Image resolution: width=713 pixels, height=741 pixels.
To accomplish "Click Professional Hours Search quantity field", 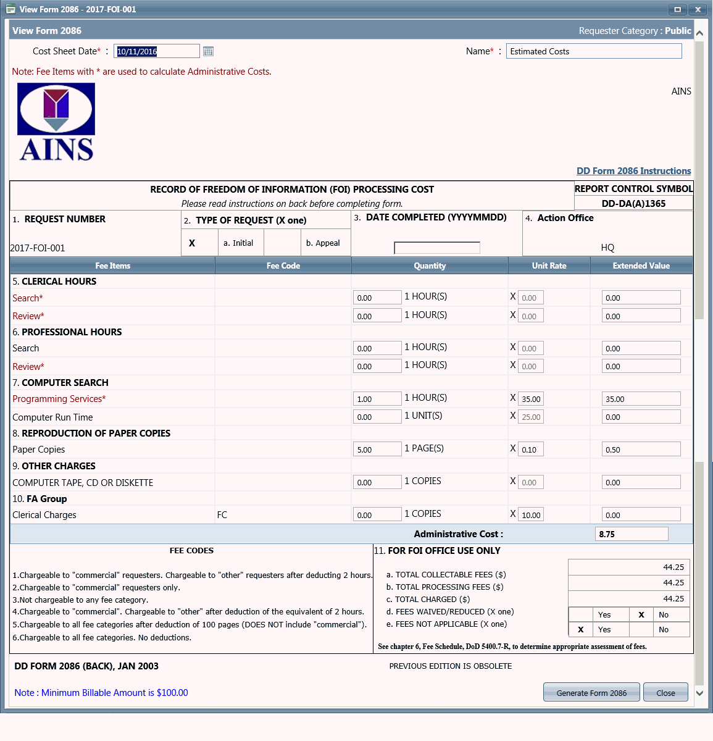I will click(x=377, y=348).
